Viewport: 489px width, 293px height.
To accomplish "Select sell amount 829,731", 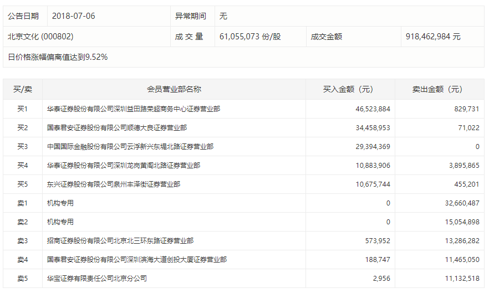I will pyautogui.click(x=467, y=109).
